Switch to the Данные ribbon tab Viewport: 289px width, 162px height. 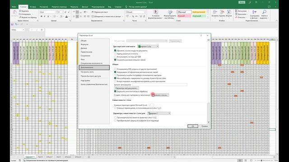pos(85,7)
